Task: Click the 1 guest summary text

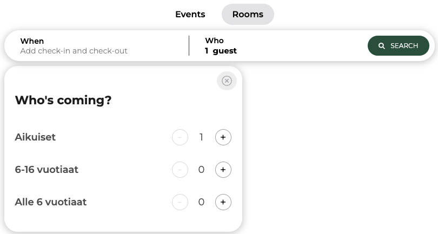Action: (221, 51)
